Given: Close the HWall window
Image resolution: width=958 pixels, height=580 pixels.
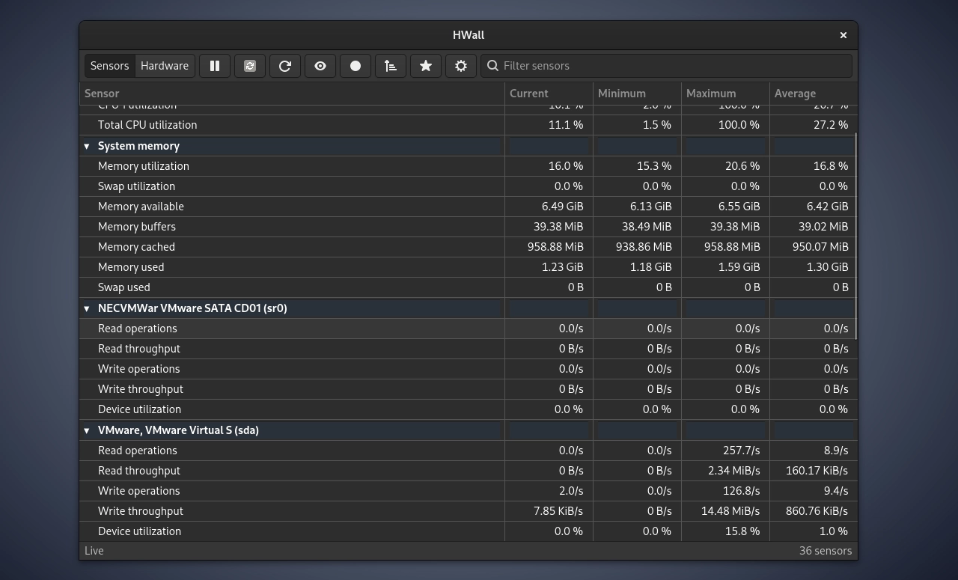Looking at the screenshot, I should tap(843, 35).
